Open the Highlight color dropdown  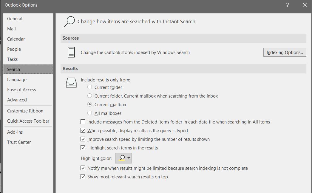[x=123, y=158]
